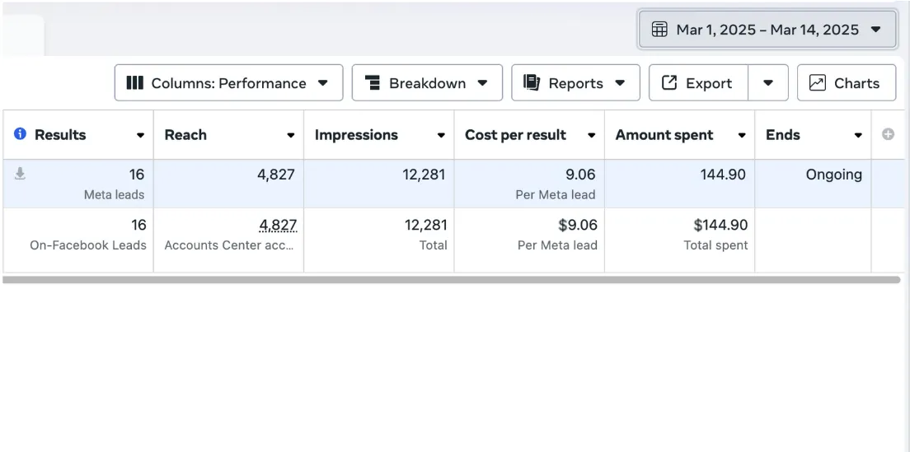Click the horizontal table scrollbar
The height and width of the screenshot is (452, 910).
click(451, 280)
